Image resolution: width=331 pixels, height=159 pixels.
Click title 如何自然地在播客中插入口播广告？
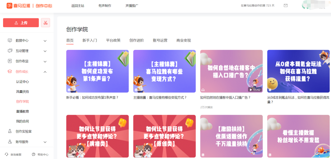pos(226,98)
